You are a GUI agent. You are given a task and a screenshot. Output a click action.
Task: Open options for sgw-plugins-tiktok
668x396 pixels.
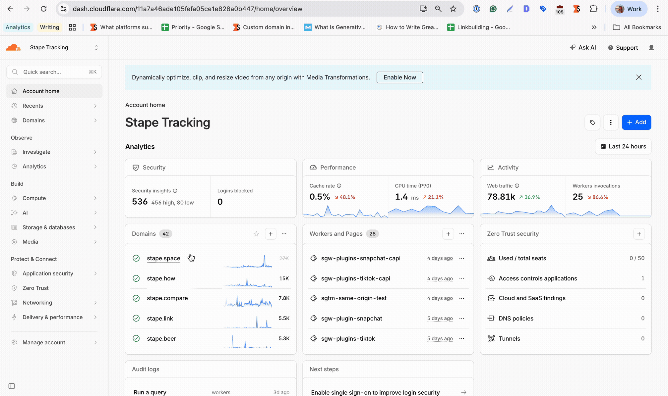pos(462,339)
